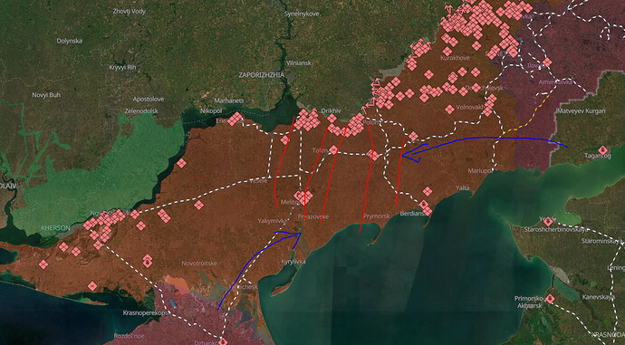Select the marker next to Yeysk
Image resolution: width=625 pixels, height=345 pixels.
(x=549, y=221)
